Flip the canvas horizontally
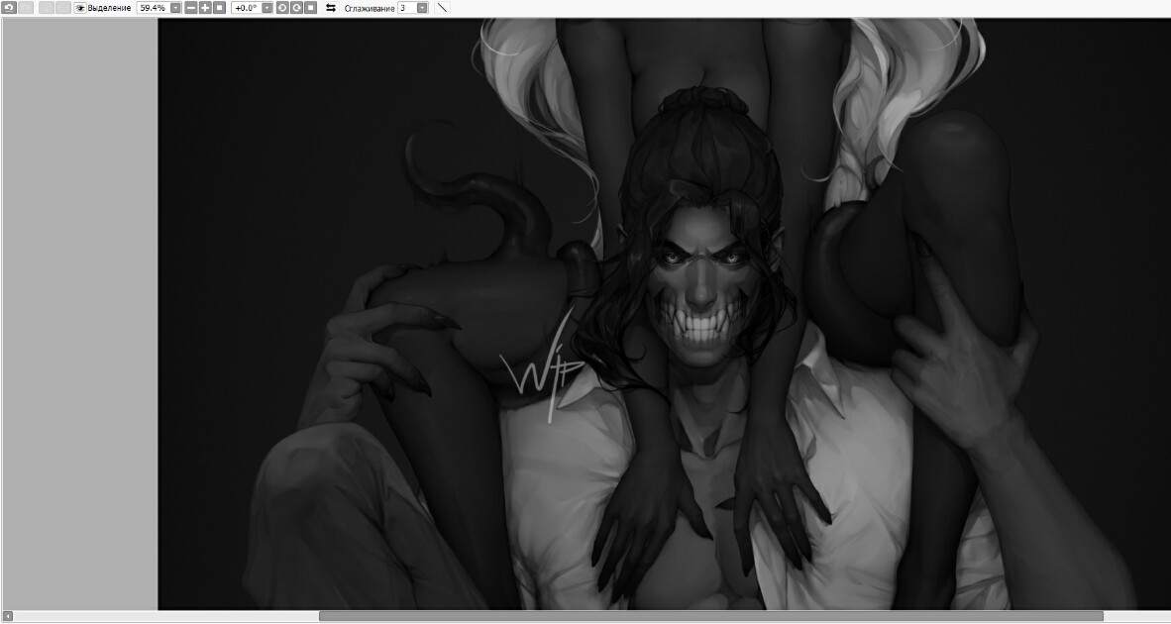 (x=331, y=8)
